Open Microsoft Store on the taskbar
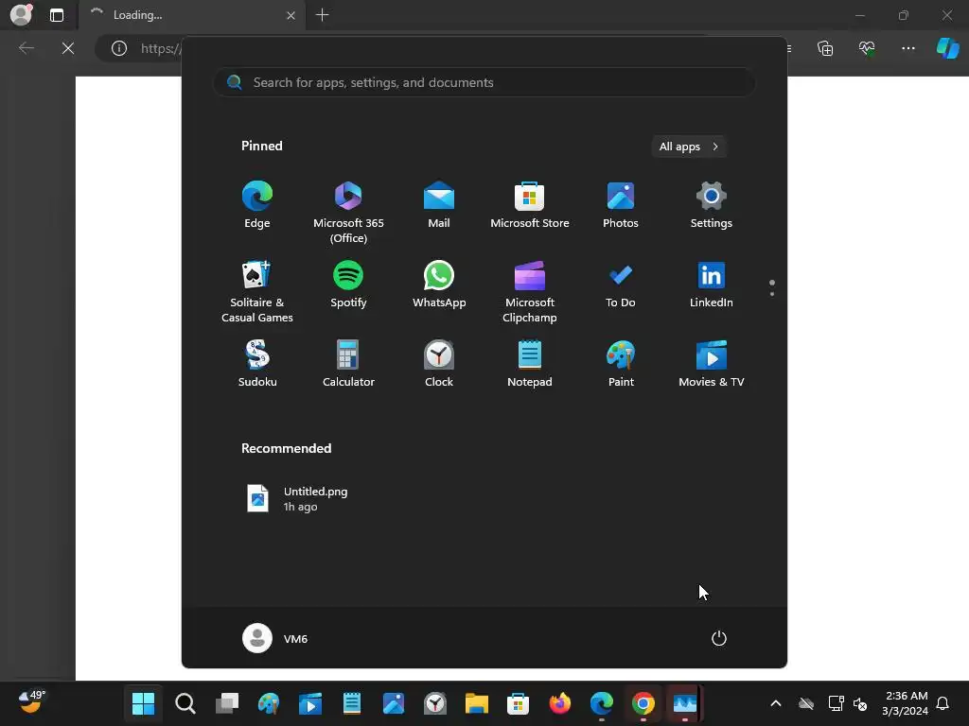Viewport: 969px width, 726px height. [x=518, y=703]
